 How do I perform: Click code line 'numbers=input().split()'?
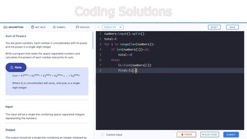click(x=124, y=34)
